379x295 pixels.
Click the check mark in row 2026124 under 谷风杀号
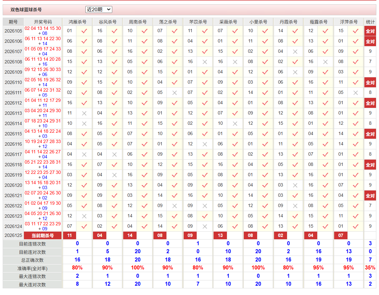114,227
